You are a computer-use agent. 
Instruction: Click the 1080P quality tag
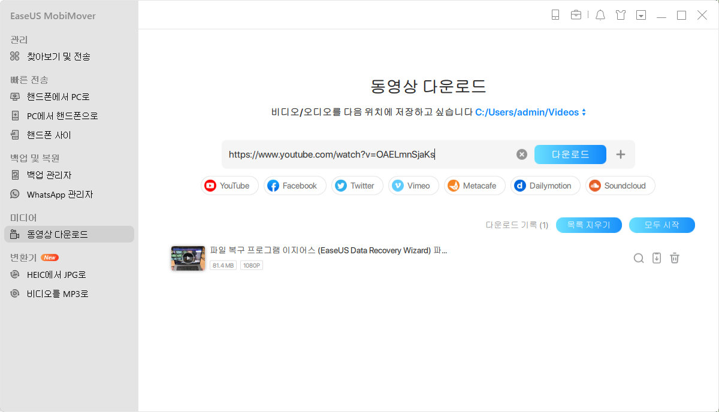tap(252, 265)
